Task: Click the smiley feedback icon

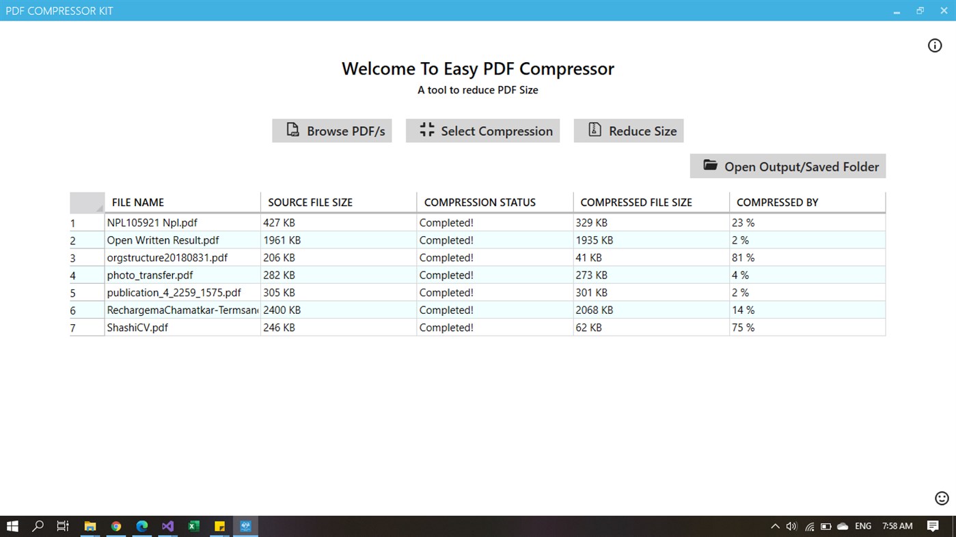Action: click(x=942, y=497)
